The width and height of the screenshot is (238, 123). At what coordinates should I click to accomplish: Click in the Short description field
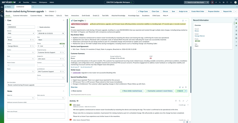coord(36,85)
